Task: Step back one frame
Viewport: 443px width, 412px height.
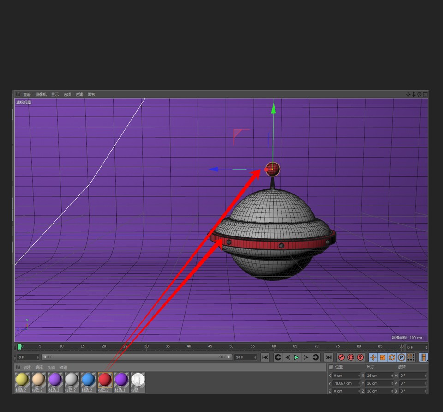Action: click(287, 357)
